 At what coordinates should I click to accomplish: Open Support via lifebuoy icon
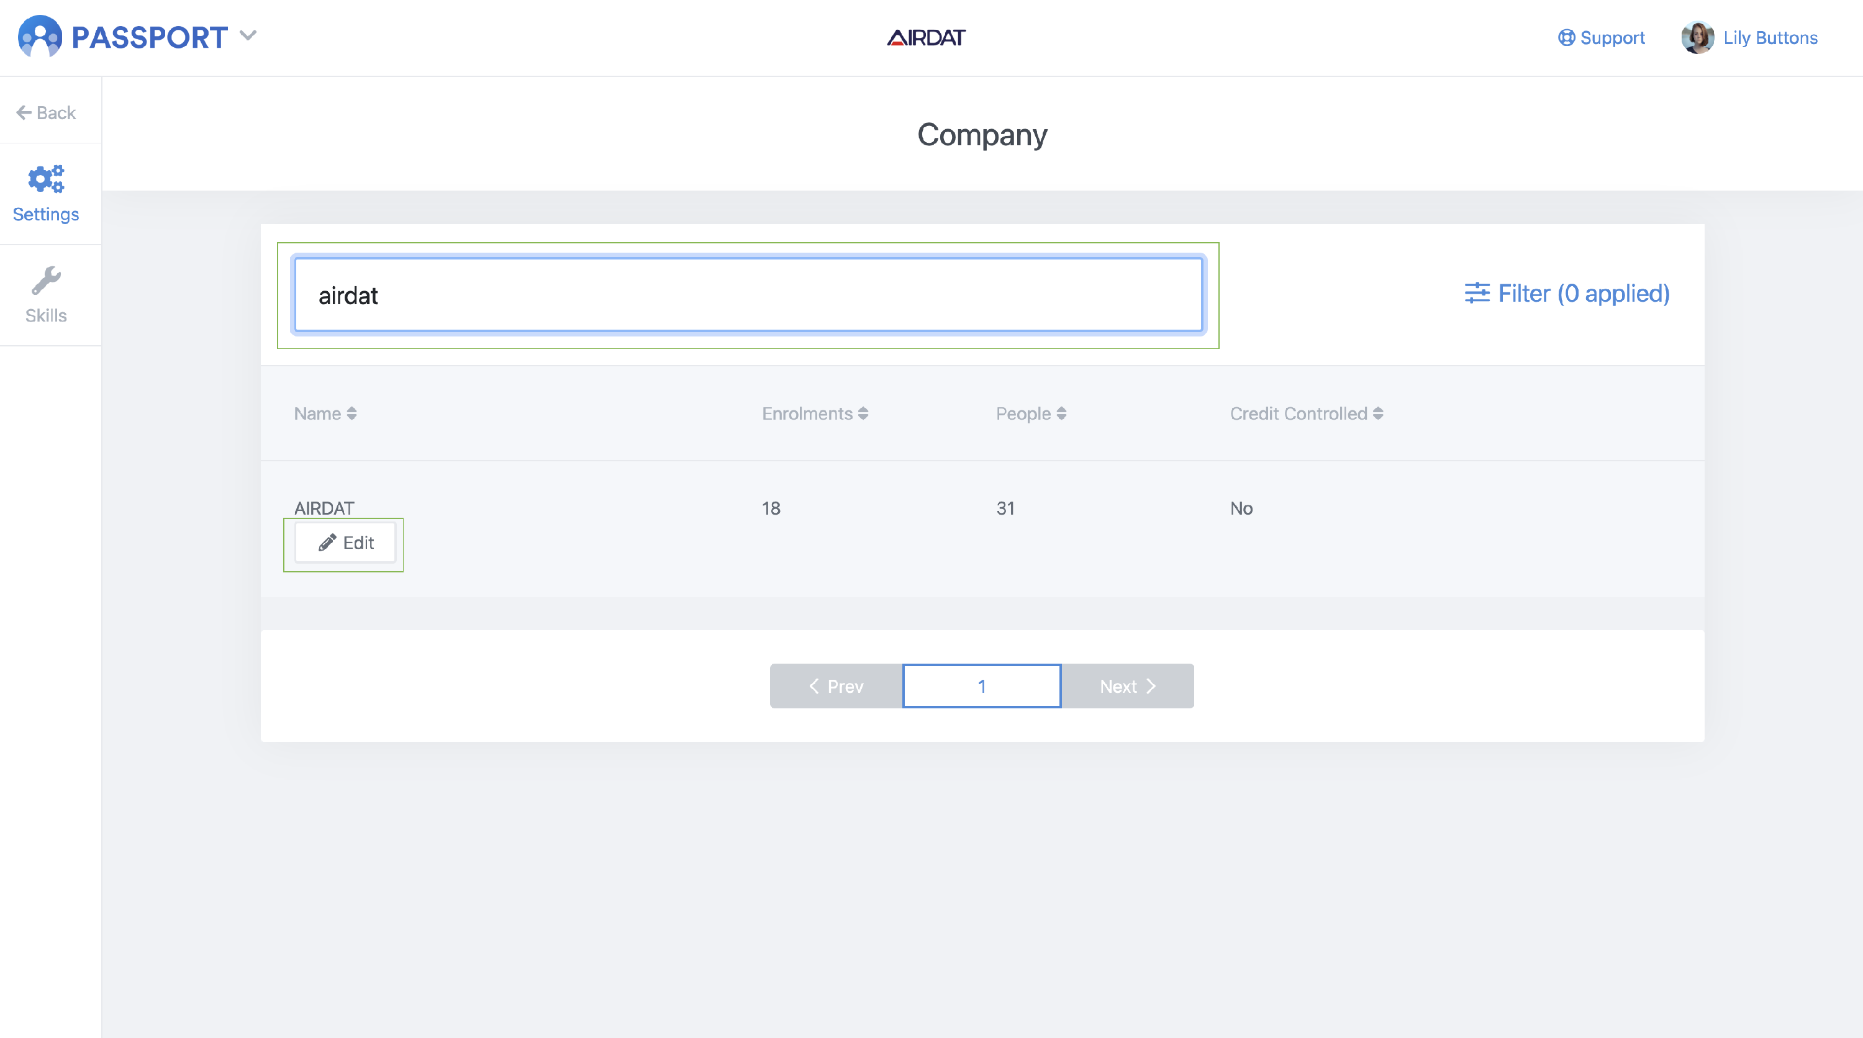(1566, 38)
